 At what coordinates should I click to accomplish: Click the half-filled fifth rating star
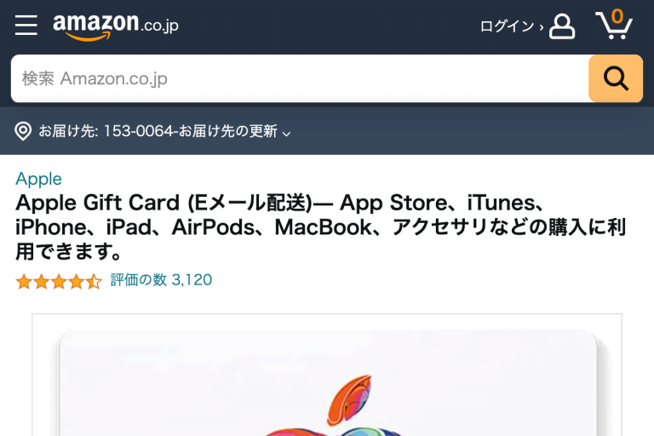click(x=95, y=282)
